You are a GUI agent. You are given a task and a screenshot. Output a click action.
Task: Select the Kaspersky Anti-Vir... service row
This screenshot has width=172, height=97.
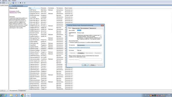point(51,13)
